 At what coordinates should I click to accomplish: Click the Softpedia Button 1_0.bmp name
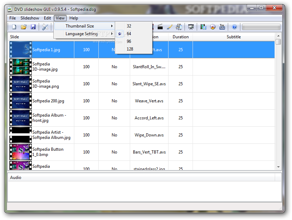click(x=48, y=152)
